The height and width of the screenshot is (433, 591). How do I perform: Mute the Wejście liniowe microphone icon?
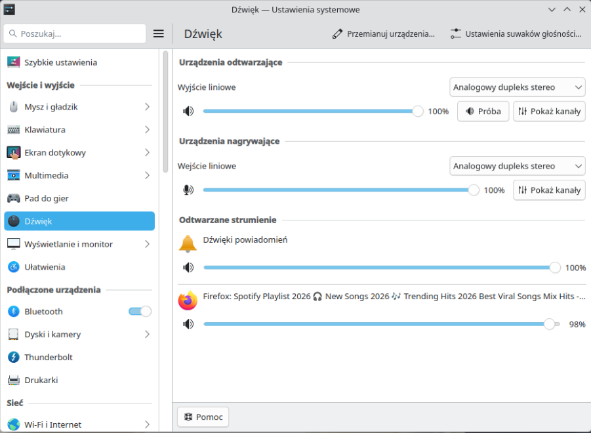pyautogui.click(x=188, y=190)
